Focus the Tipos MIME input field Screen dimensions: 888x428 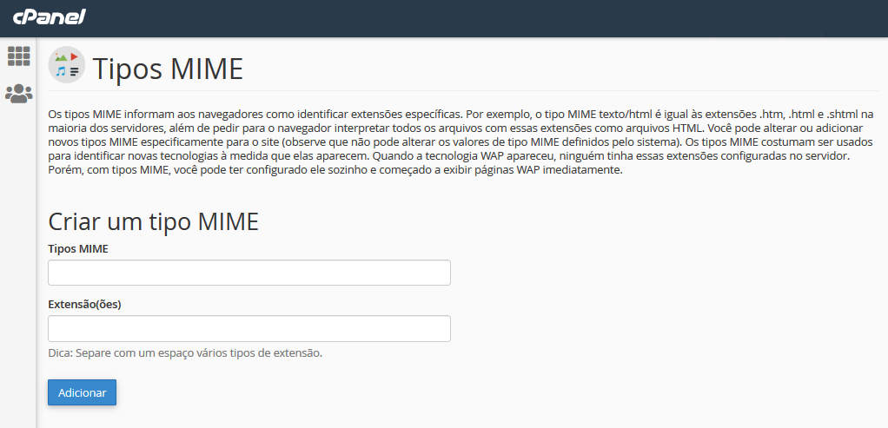tap(249, 273)
